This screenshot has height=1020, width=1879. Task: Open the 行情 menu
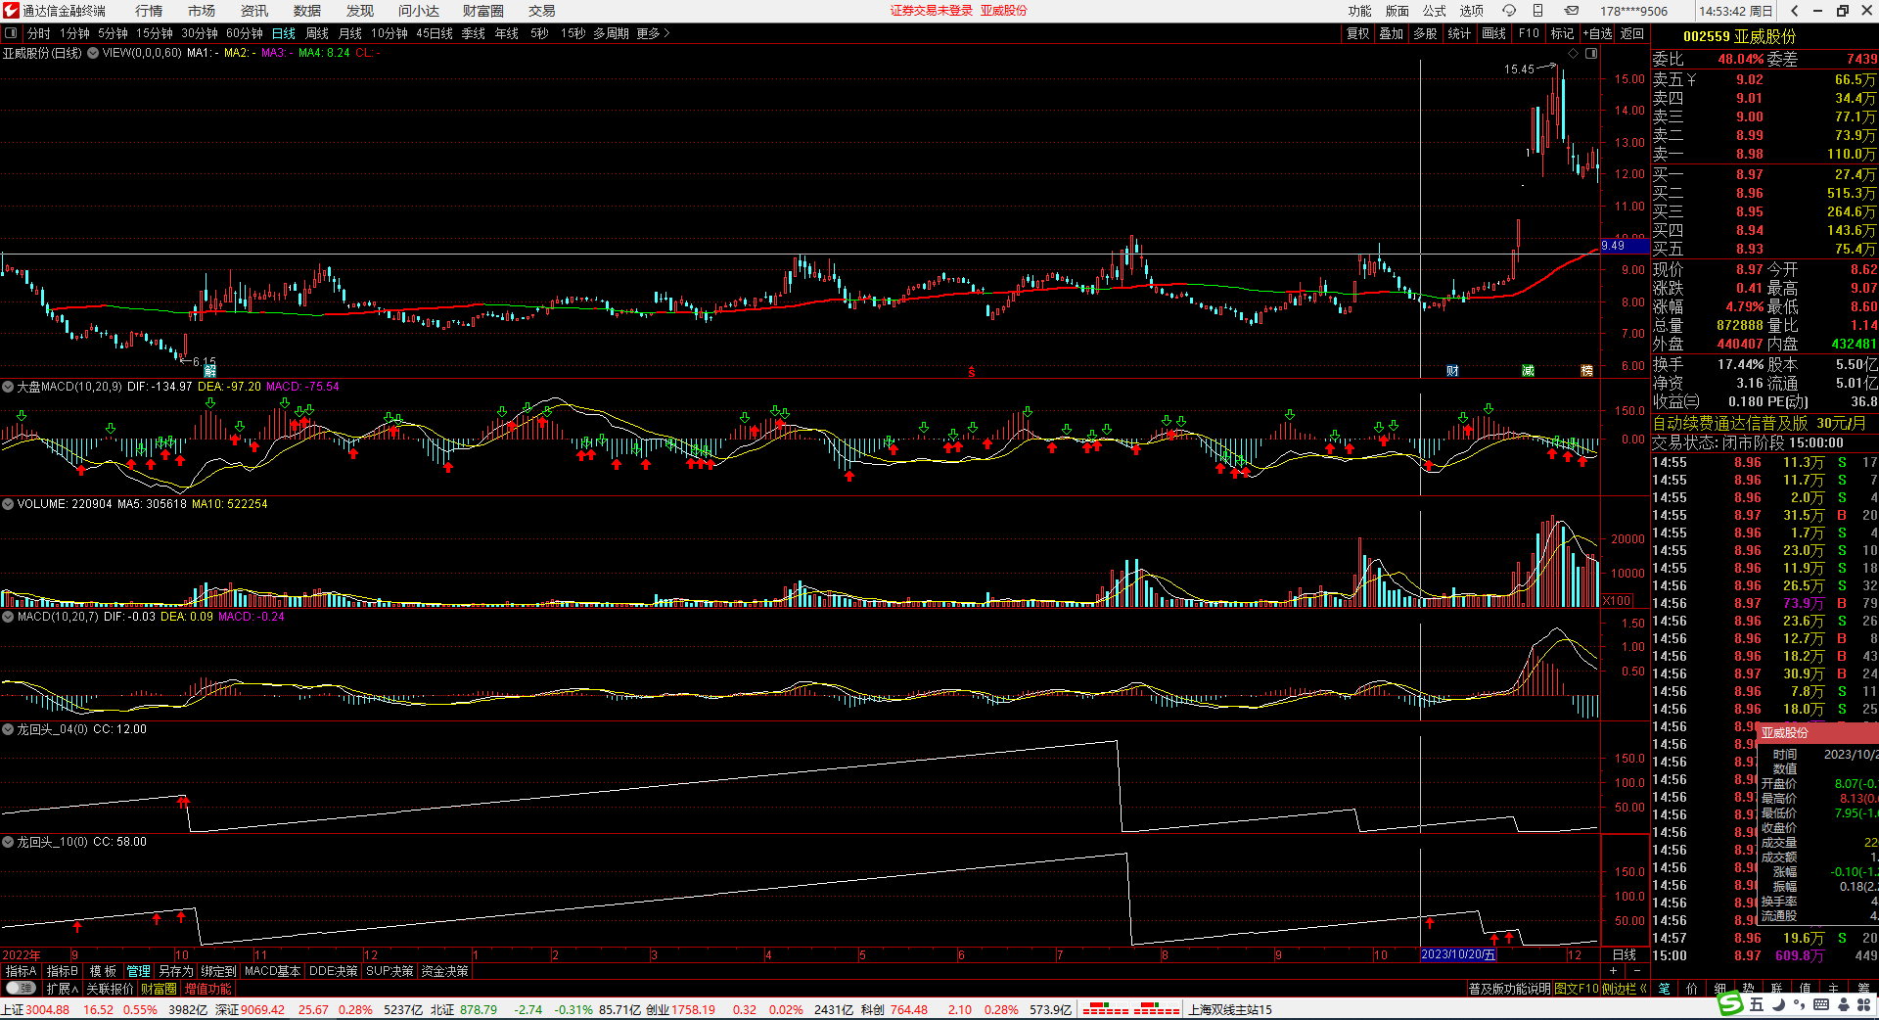click(x=149, y=11)
